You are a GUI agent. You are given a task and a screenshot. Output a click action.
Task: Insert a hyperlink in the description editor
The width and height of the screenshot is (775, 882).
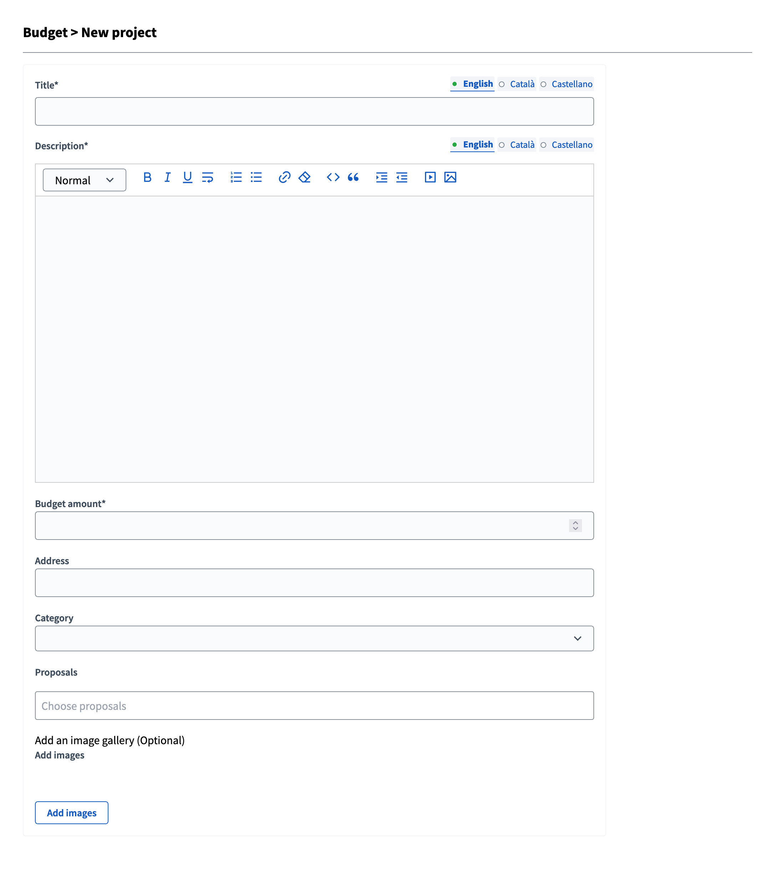point(284,177)
